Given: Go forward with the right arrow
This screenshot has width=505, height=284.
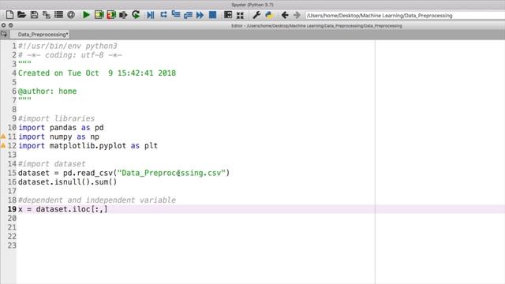Looking at the screenshot, I should 297,15.
